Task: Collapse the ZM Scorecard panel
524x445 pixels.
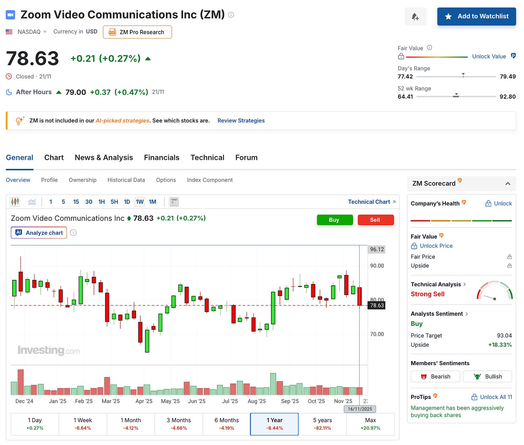Action: coord(508,184)
